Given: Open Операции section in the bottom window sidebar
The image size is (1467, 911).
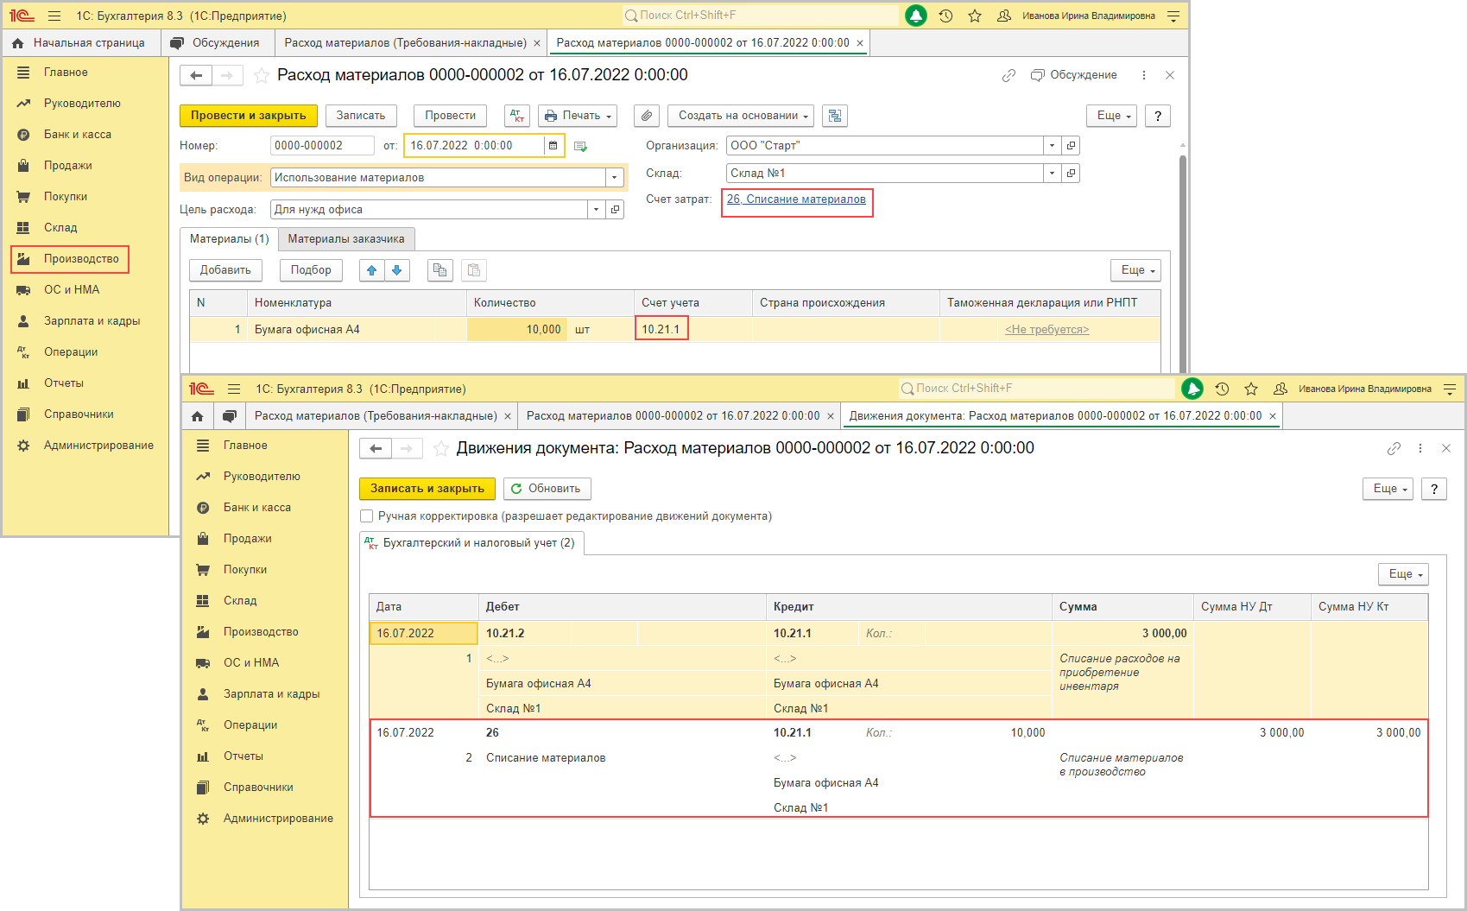Looking at the screenshot, I should tap(250, 725).
